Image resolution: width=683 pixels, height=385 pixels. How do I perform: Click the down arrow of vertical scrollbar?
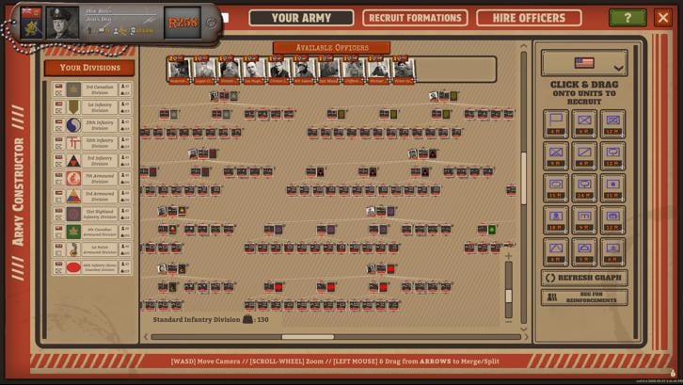(523, 329)
